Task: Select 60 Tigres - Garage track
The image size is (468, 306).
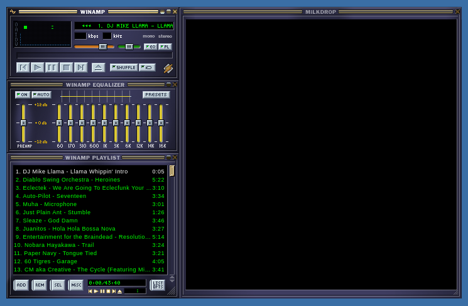Action: [x=90, y=261]
